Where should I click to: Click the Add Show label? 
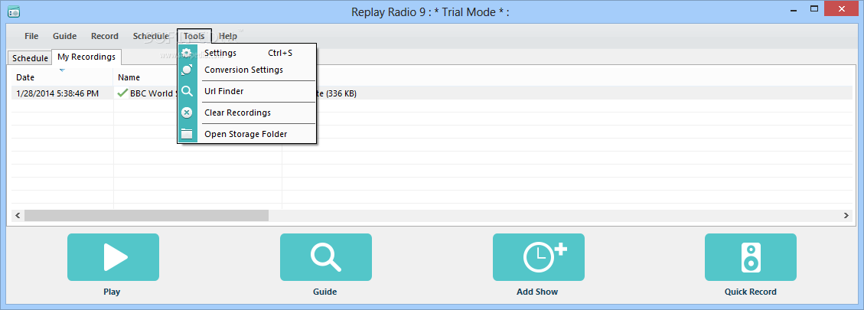tap(537, 292)
